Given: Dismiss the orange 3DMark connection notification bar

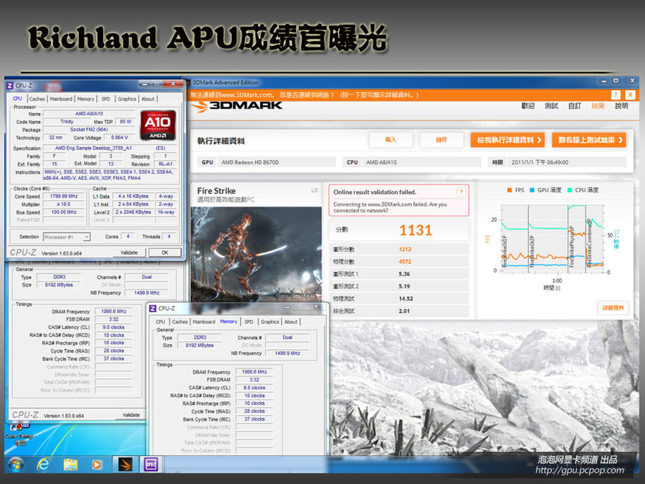Looking at the screenshot, I should [x=630, y=95].
